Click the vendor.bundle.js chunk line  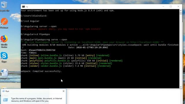(x=66, y=66)
